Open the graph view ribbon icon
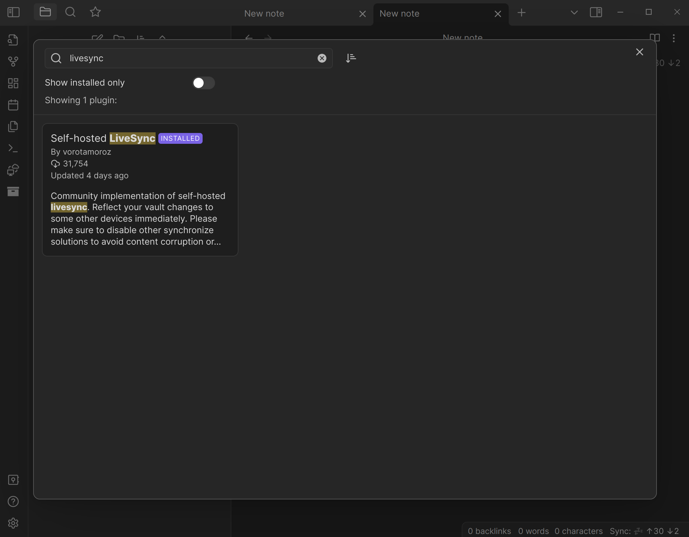Image resolution: width=689 pixels, height=537 pixels. (x=13, y=61)
